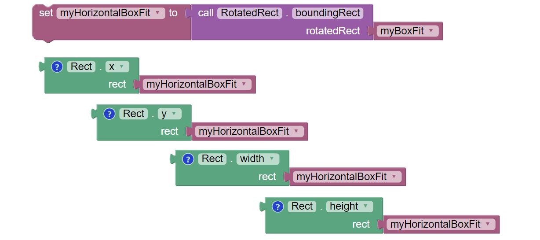Open the x property dropdown
Viewport: 540px width, 240px height.
tap(117, 67)
